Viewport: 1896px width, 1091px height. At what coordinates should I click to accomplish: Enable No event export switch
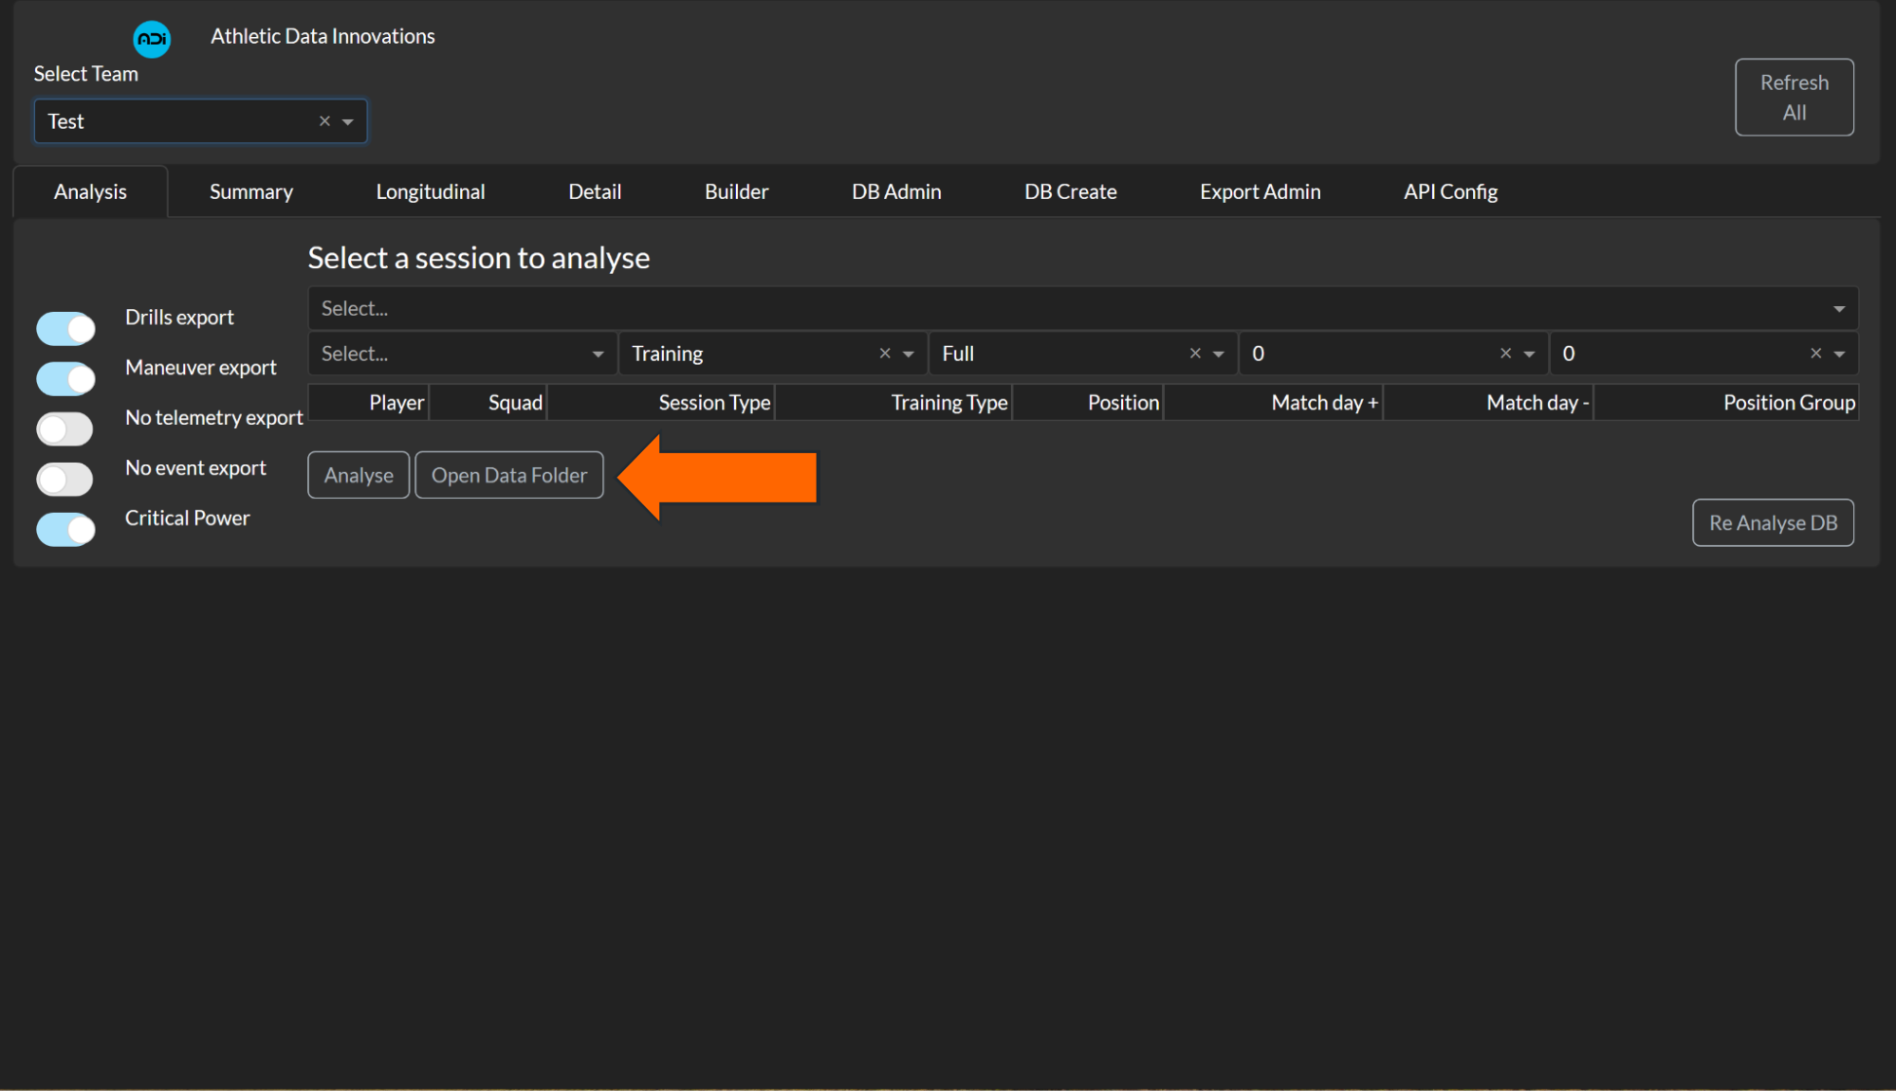65,480
